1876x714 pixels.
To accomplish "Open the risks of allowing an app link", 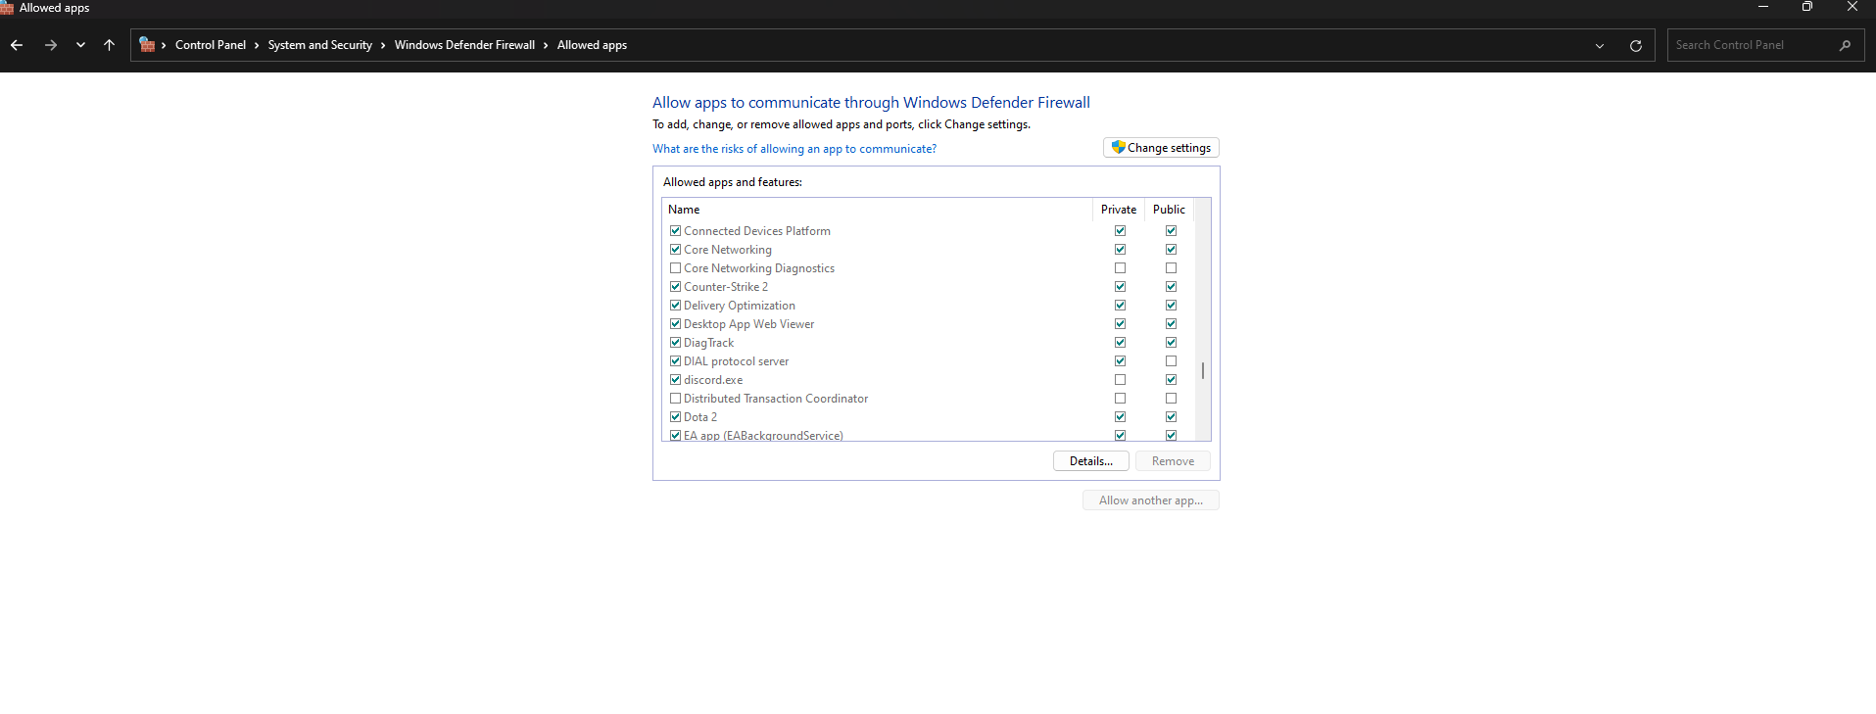I will coord(794,149).
